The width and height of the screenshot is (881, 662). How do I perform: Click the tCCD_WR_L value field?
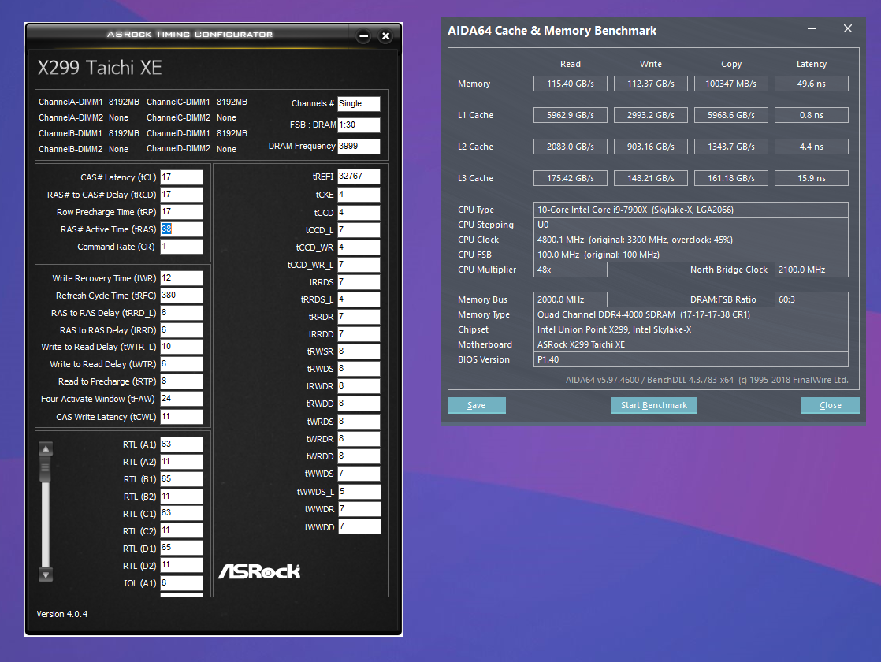pyautogui.click(x=359, y=265)
